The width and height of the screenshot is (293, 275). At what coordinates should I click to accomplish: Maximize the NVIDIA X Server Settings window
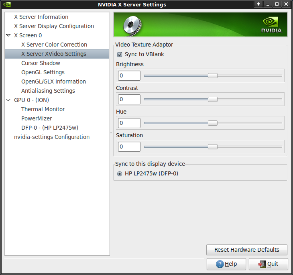click(277, 4)
